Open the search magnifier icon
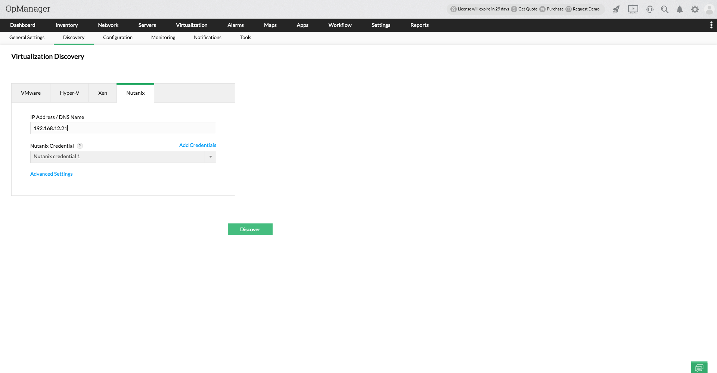This screenshot has height=373, width=717. pos(665,9)
